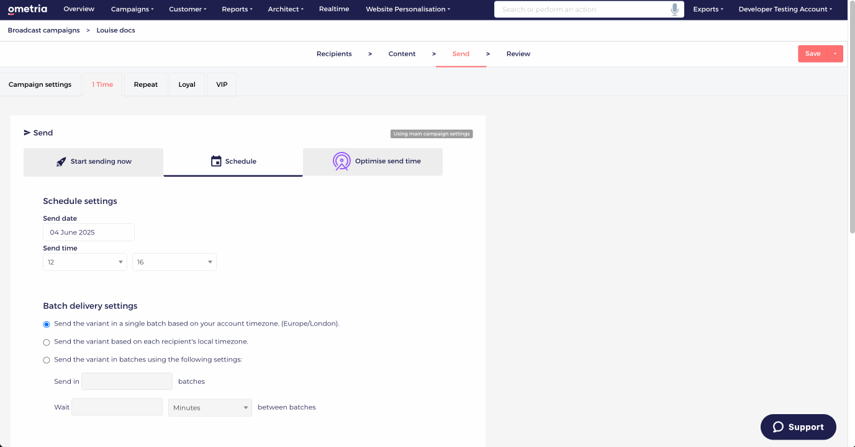Click the microphone icon in search bar
The image size is (855, 447).
point(675,9)
